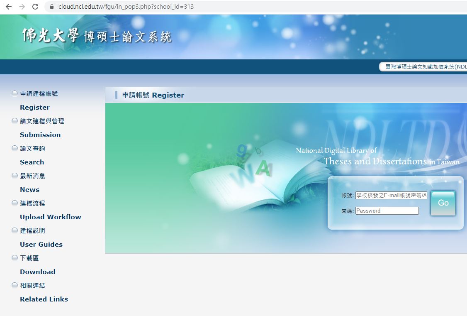Click bullet icon beside 建檔流程
Screen dimensions: 467x316
tap(15, 203)
